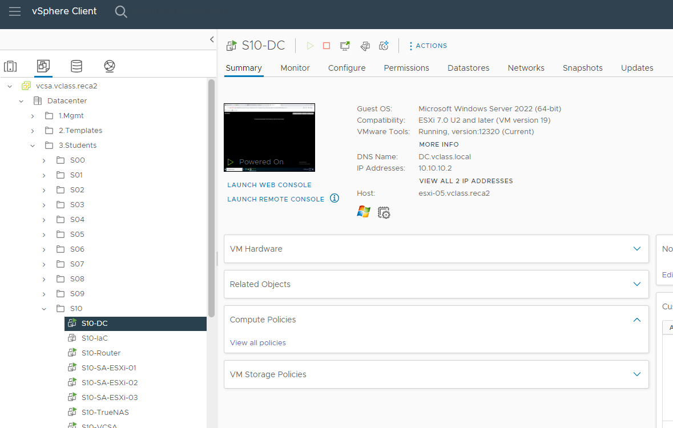Click MORE INFO under VMware Tools
This screenshot has width=673, height=428.
pos(438,145)
